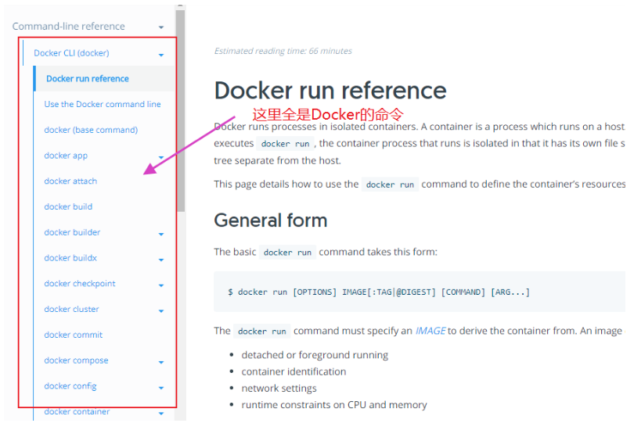Open Use the Docker command line

[103, 104]
